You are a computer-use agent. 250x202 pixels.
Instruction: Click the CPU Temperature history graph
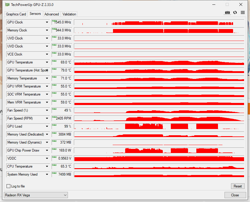[x=159, y=166]
